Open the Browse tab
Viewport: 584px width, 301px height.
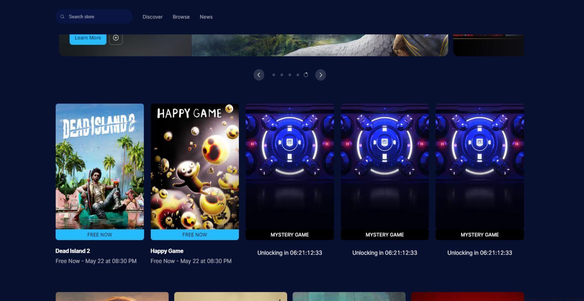click(x=181, y=17)
